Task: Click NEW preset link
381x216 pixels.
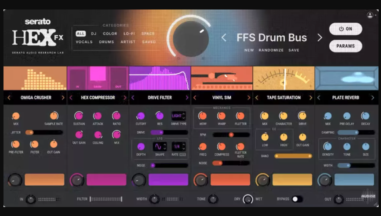Action: coord(249,50)
